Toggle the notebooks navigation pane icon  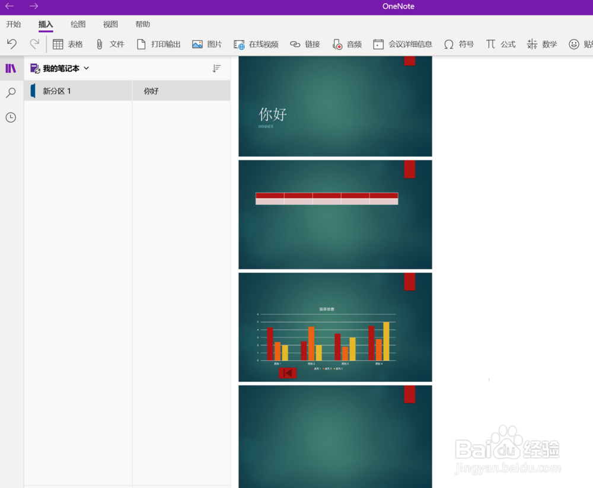pyautogui.click(x=11, y=68)
